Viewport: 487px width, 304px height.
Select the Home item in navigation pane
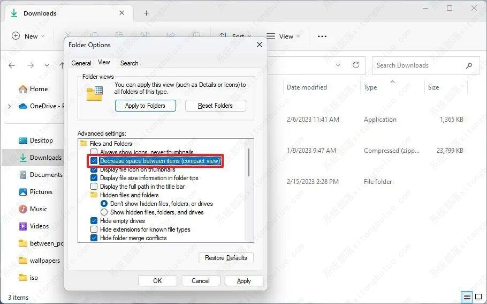[x=38, y=89]
